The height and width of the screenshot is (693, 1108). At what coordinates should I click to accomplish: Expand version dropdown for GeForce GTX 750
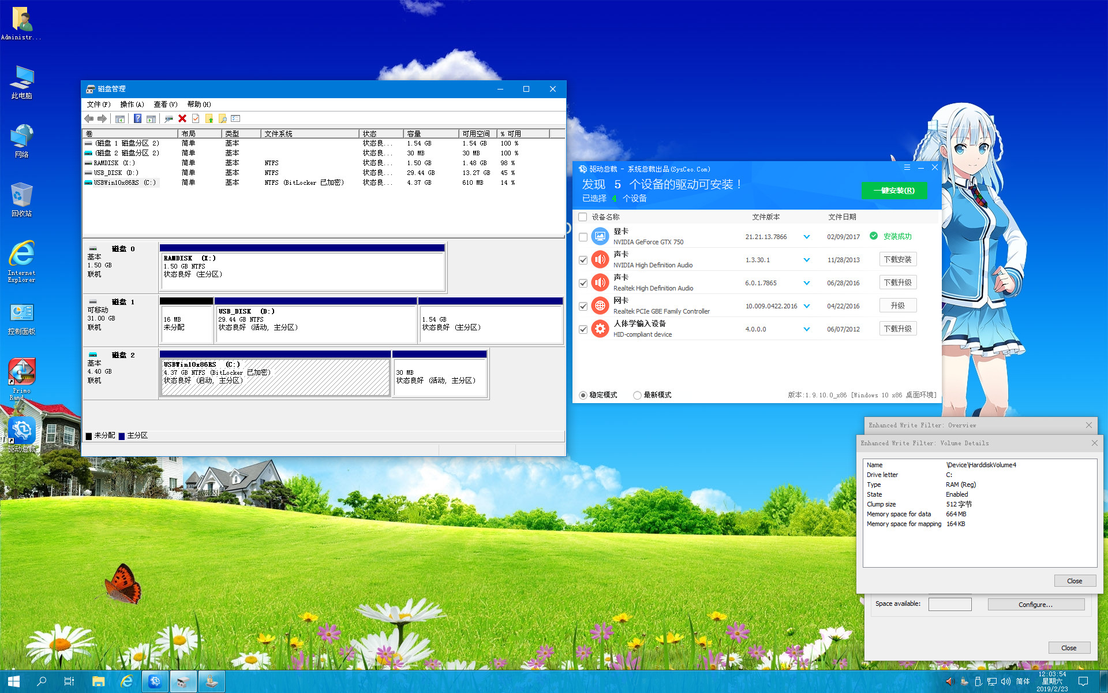click(807, 237)
